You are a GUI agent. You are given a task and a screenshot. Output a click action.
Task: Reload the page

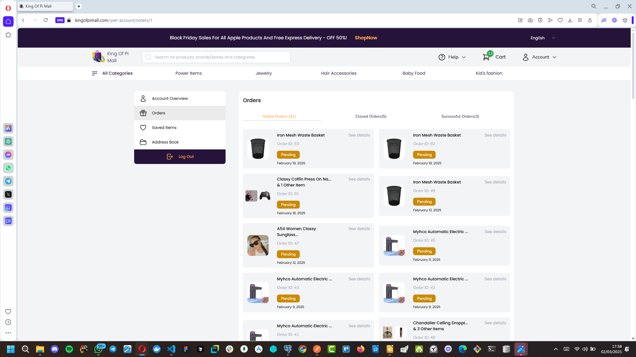[46, 20]
